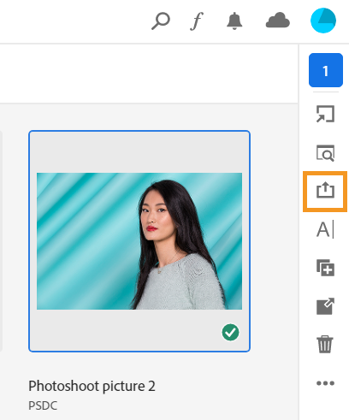The height and width of the screenshot is (420, 349).
Task: Show notifications using the bell icon
Action: coord(234,21)
